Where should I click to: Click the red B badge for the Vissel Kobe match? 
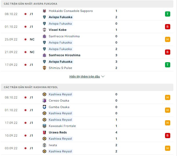167,27
